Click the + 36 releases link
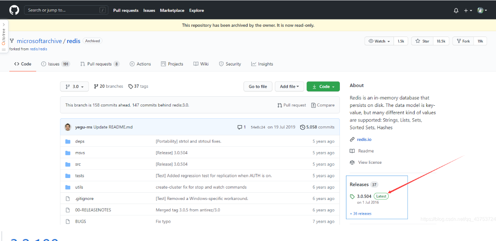The image size is (496, 241). [x=361, y=214]
